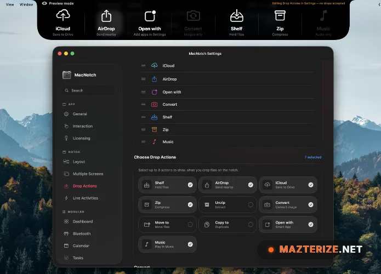Click the '7 selected' counter text
This screenshot has height=274, width=381.
pyautogui.click(x=313, y=157)
